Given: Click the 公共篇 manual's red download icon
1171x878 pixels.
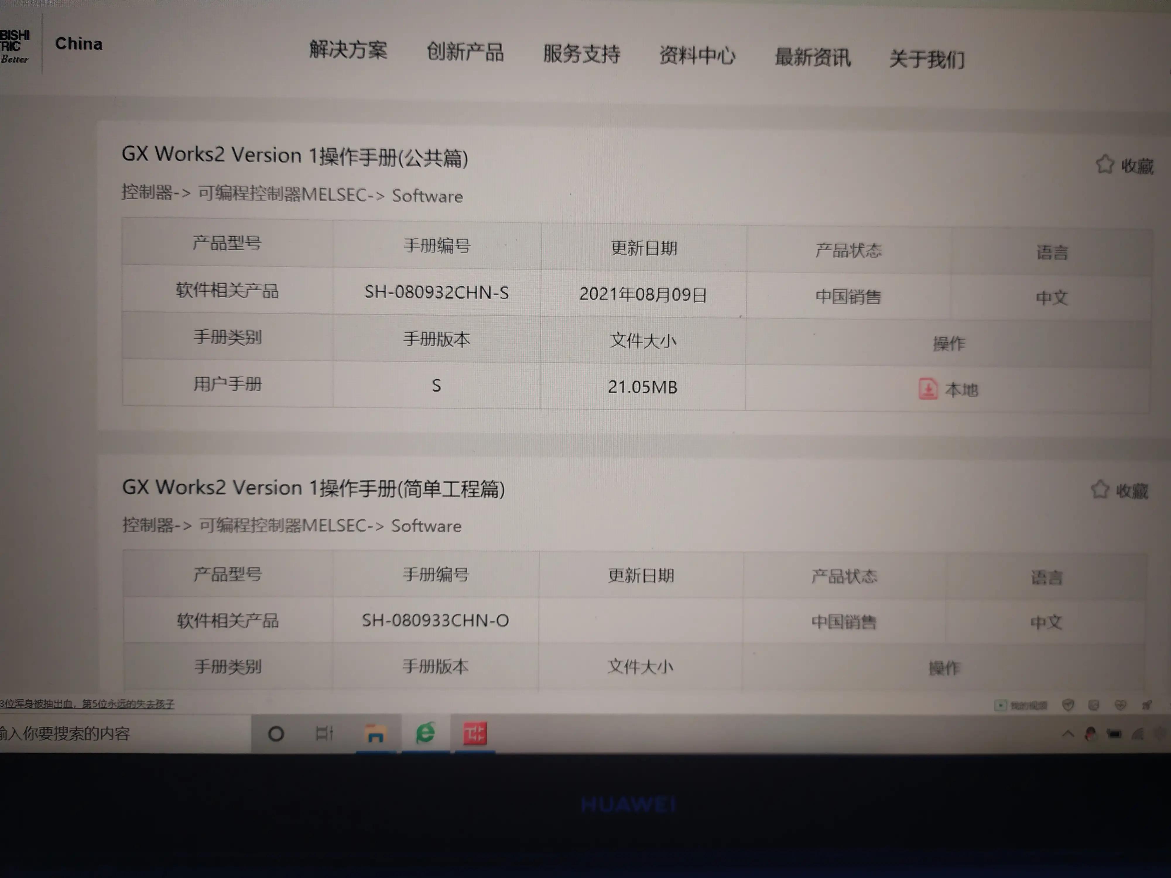Looking at the screenshot, I should coord(927,389).
